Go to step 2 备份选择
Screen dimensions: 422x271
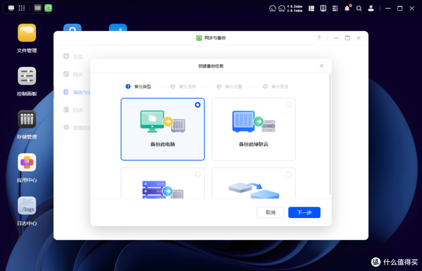(x=183, y=86)
